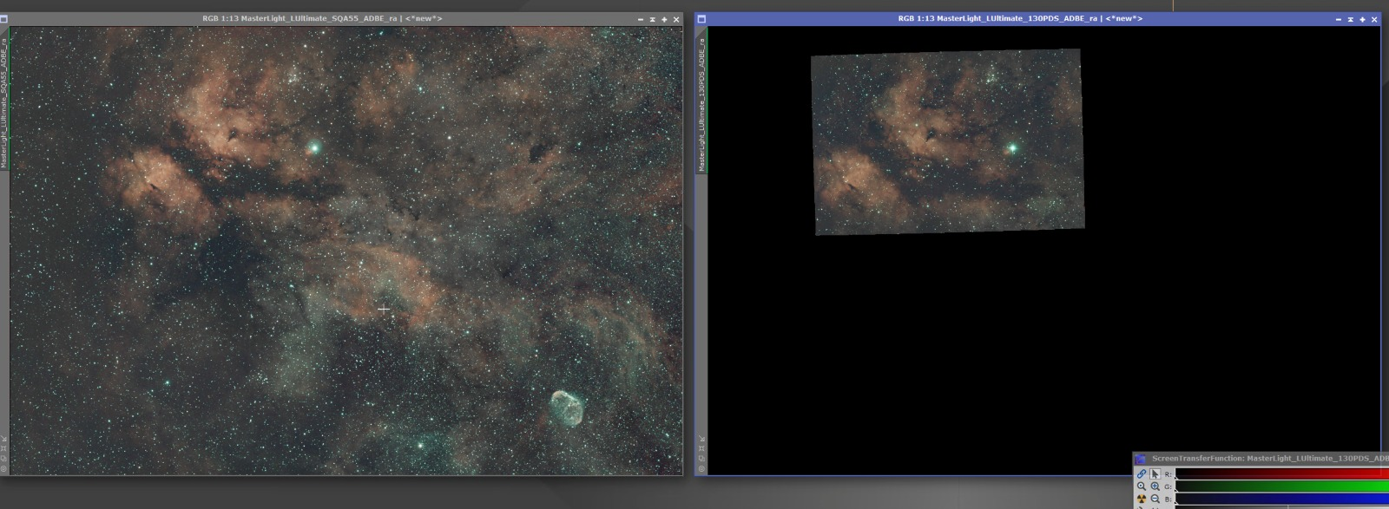Open the 130PDS window system menu icon
Image resolution: width=1389 pixels, height=509 pixels.
tap(701, 18)
